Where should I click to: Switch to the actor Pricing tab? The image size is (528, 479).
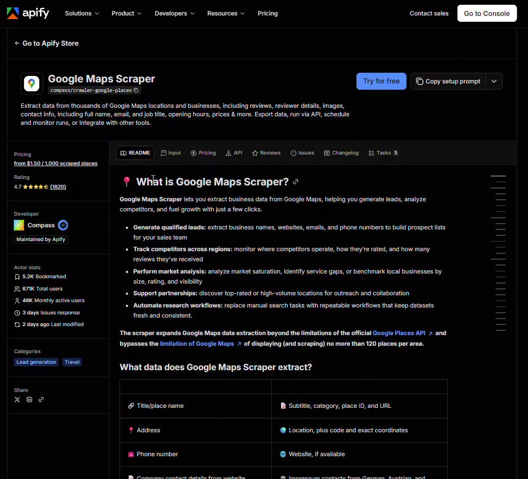pos(203,153)
